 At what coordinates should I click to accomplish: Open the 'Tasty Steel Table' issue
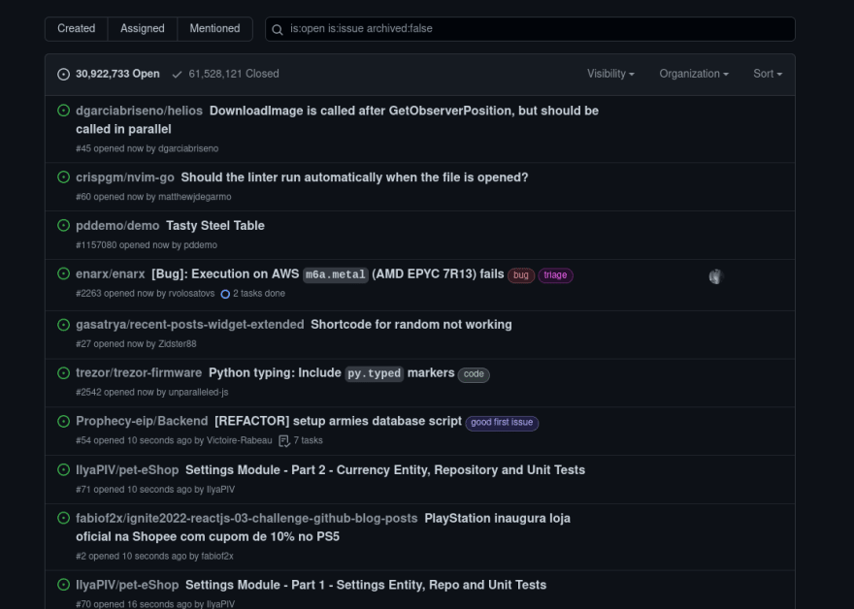215,225
